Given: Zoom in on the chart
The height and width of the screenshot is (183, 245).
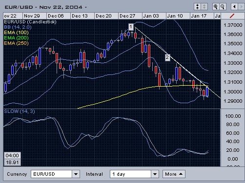Looking at the screenshot, I should point(216,7).
